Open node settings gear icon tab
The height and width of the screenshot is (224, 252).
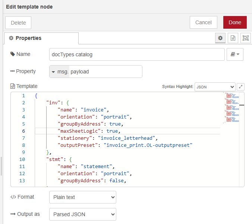tap(220, 38)
